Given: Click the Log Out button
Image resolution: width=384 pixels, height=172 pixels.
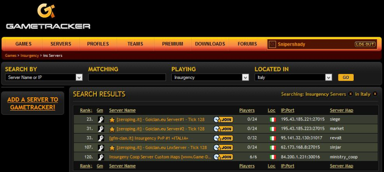Looking at the screenshot, I should [x=365, y=44].
